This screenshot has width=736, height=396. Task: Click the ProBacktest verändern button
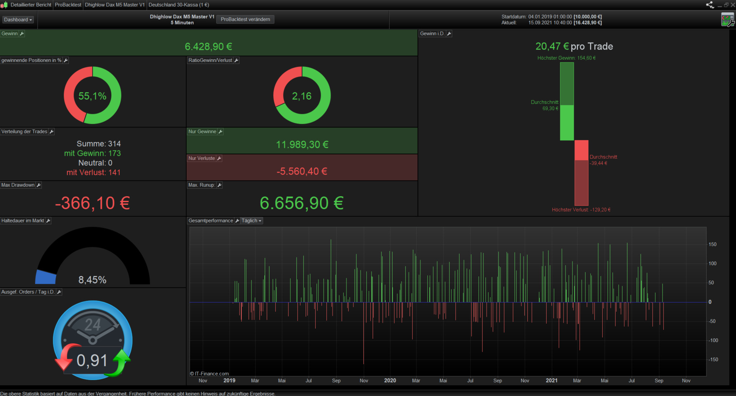[x=245, y=20]
